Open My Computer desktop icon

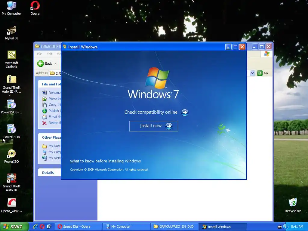[11, 8]
